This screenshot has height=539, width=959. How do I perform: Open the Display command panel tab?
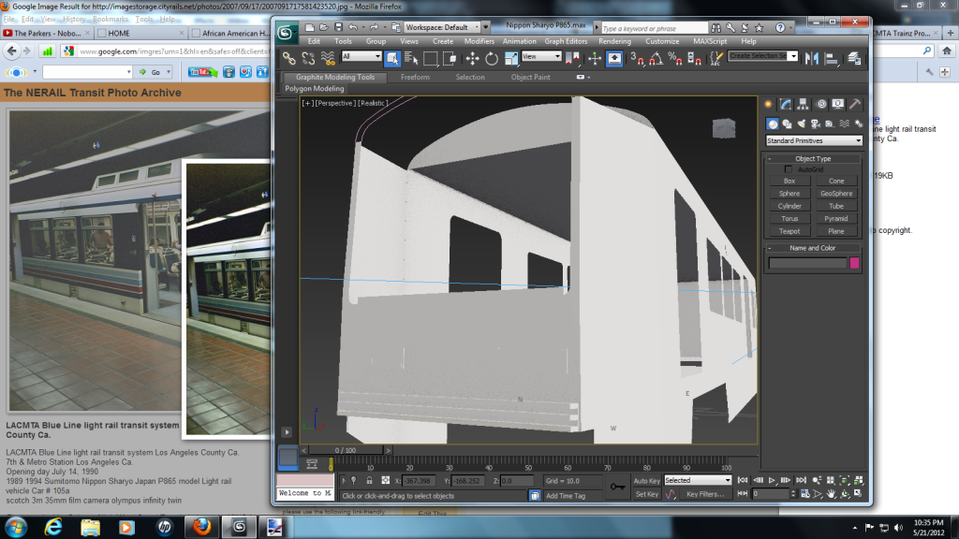[x=838, y=105]
